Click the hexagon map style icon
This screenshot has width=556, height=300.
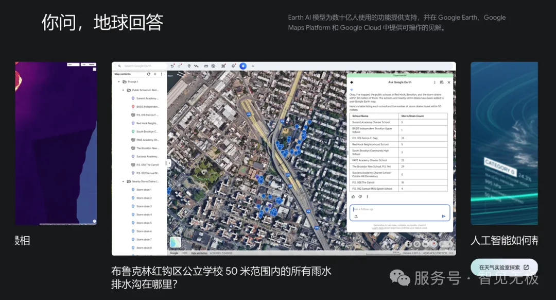233,66
